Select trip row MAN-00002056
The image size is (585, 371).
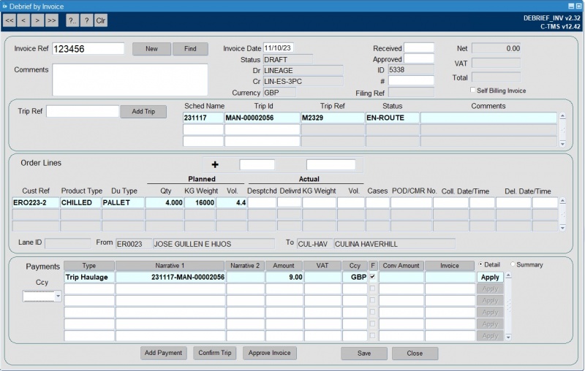pos(262,118)
